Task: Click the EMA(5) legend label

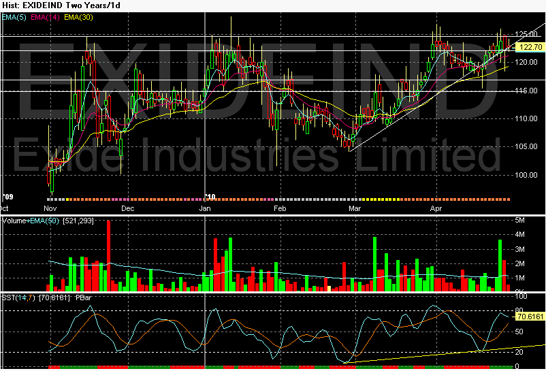Action: [14, 17]
